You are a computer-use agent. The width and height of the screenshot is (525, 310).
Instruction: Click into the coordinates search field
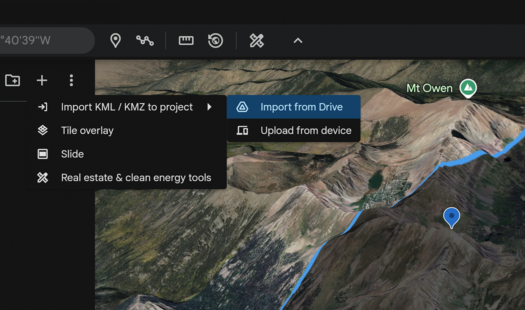pos(42,41)
